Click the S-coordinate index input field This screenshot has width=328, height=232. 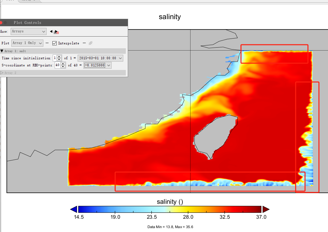pos(58,65)
